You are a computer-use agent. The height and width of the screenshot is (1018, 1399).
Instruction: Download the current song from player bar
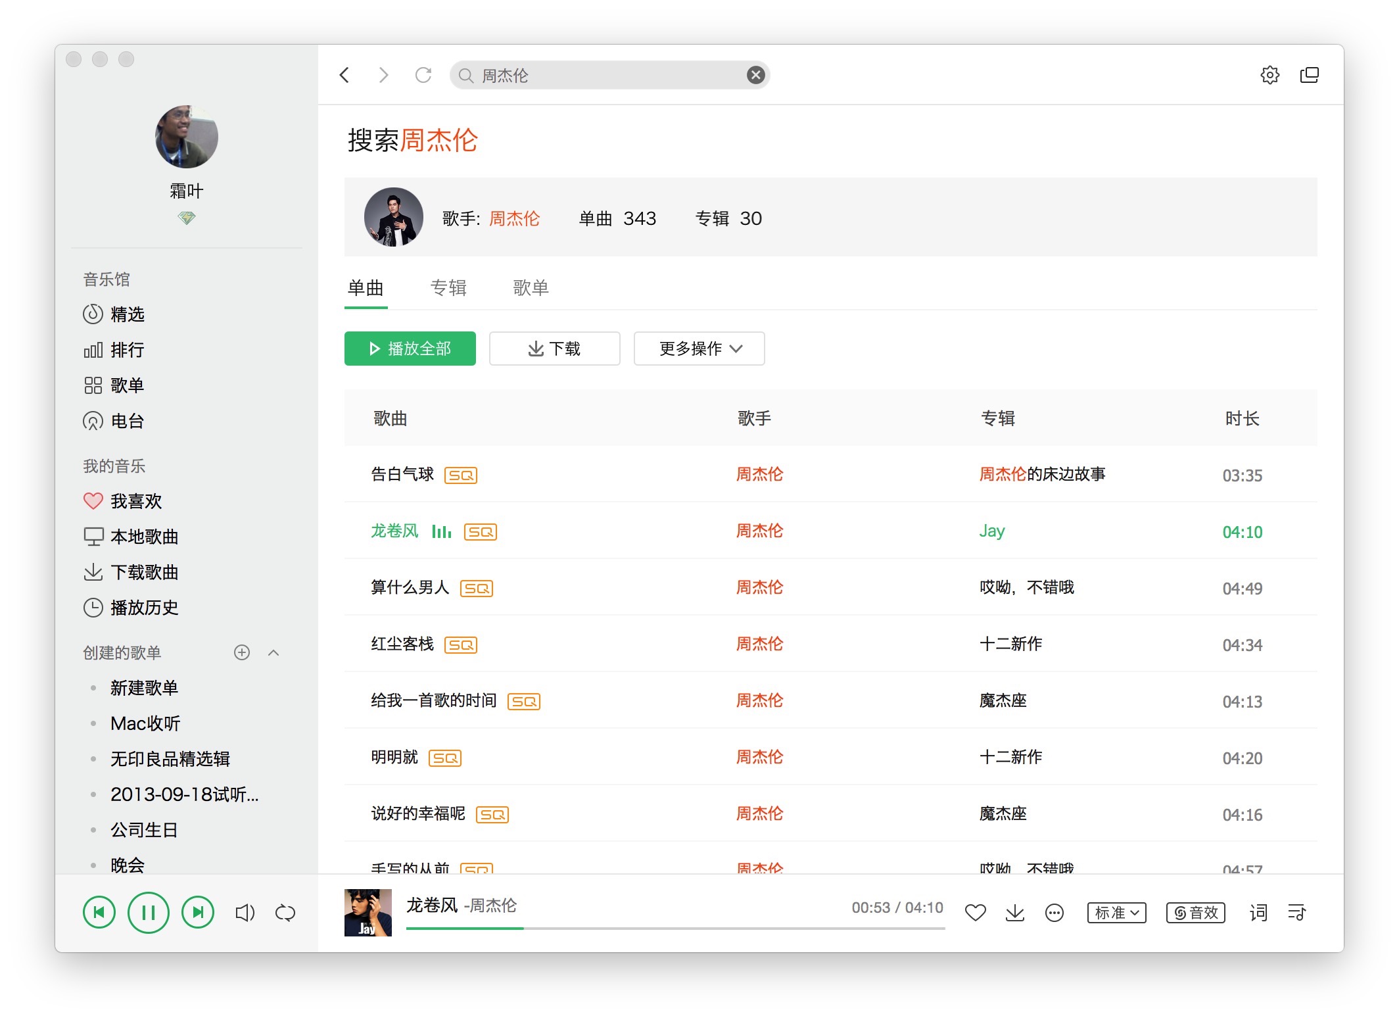click(1015, 913)
